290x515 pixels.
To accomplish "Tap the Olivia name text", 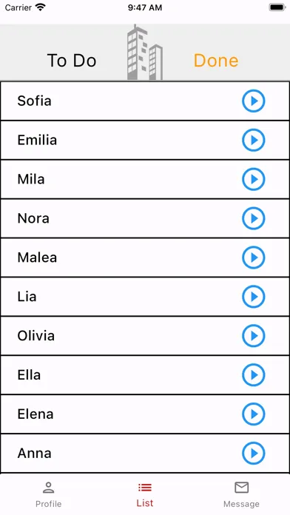I will click(36, 336).
